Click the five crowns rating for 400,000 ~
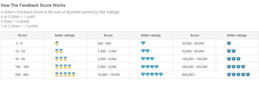The image size is (259, 94). (238, 74)
